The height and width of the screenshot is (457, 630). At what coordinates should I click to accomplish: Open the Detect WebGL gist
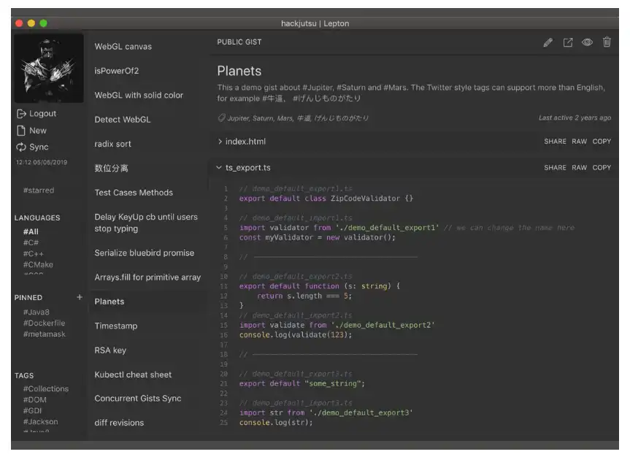(123, 120)
